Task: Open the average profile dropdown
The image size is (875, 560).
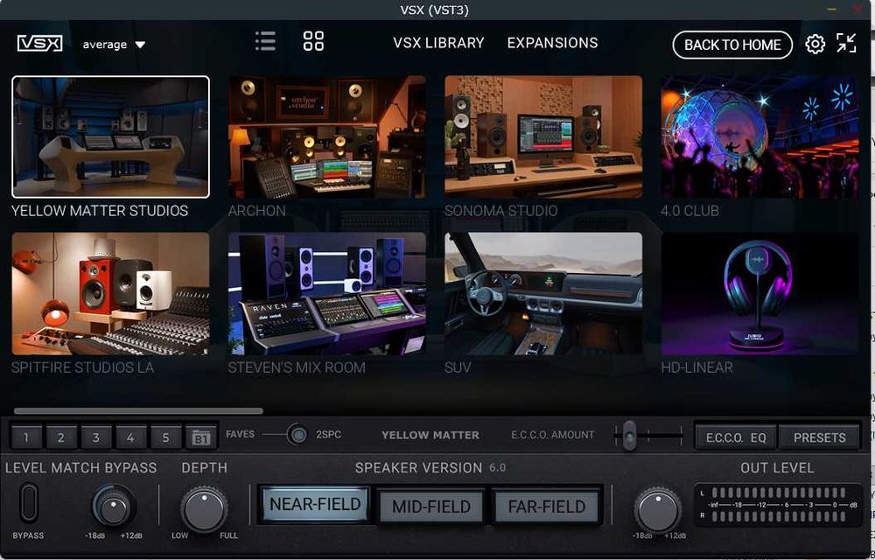Action: tap(114, 45)
